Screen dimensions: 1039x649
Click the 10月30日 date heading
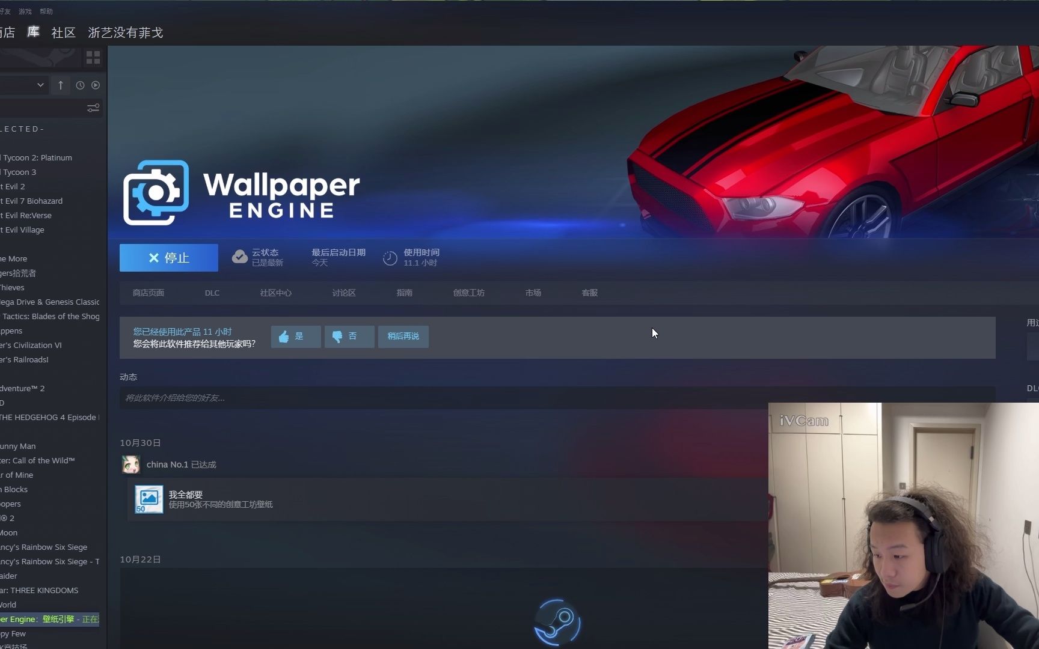[140, 443]
